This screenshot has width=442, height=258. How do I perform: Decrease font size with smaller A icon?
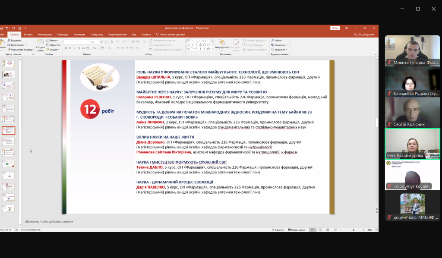106,42
